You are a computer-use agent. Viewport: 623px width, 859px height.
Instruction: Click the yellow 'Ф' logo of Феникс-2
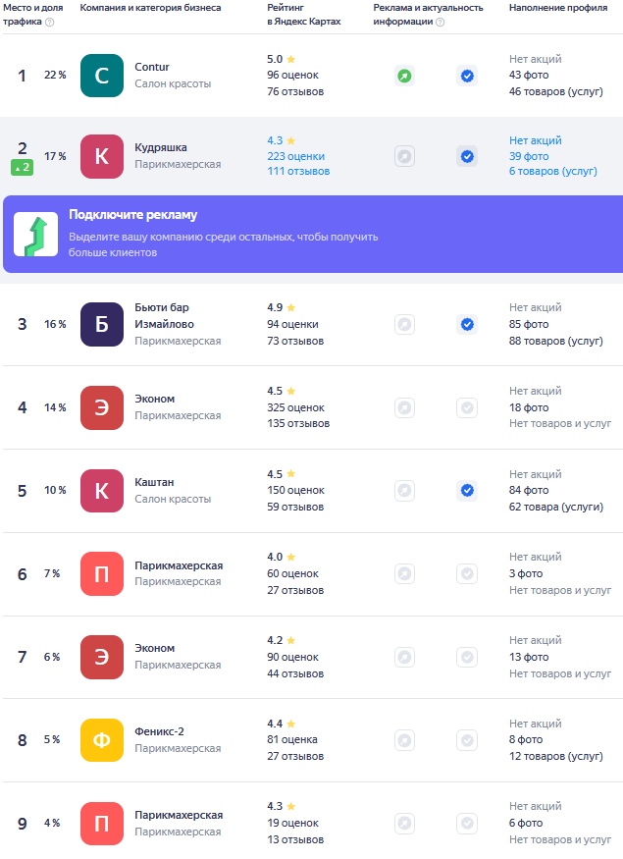102,740
